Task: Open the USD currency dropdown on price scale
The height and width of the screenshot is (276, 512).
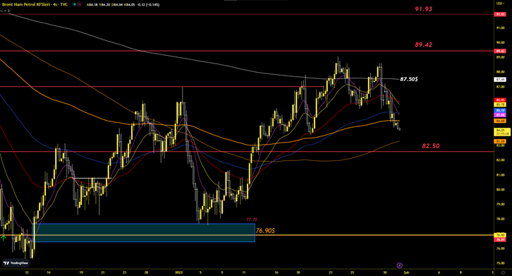Action: [499, 4]
